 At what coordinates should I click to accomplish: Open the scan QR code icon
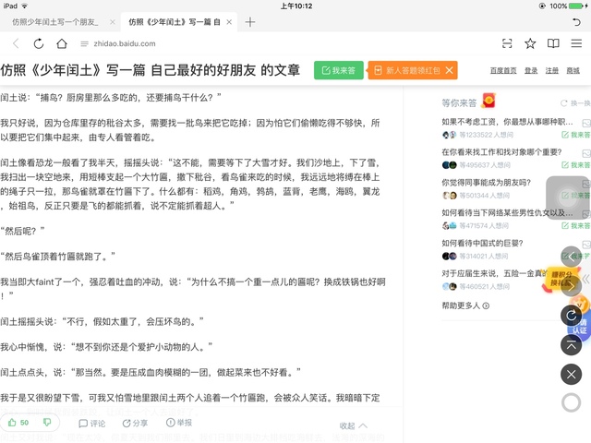[x=507, y=43]
